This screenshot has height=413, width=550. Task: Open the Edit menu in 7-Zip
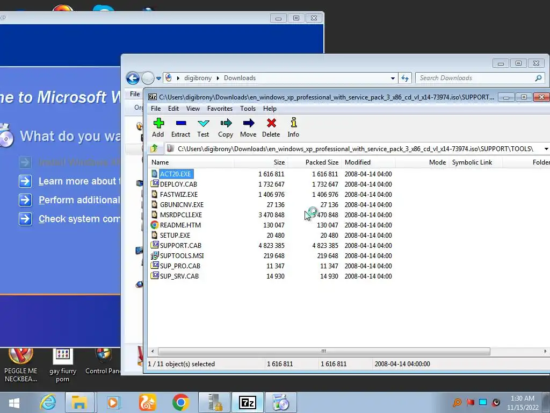point(173,109)
